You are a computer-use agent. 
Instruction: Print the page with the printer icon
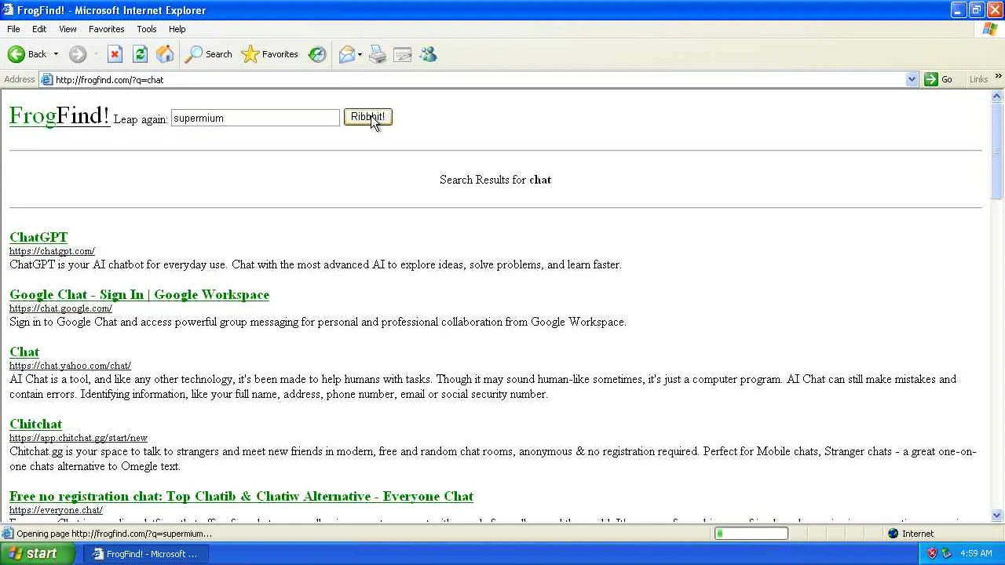[378, 54]
